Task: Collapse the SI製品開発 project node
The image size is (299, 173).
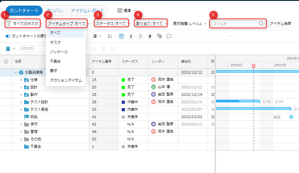Action: click(16, 72)
